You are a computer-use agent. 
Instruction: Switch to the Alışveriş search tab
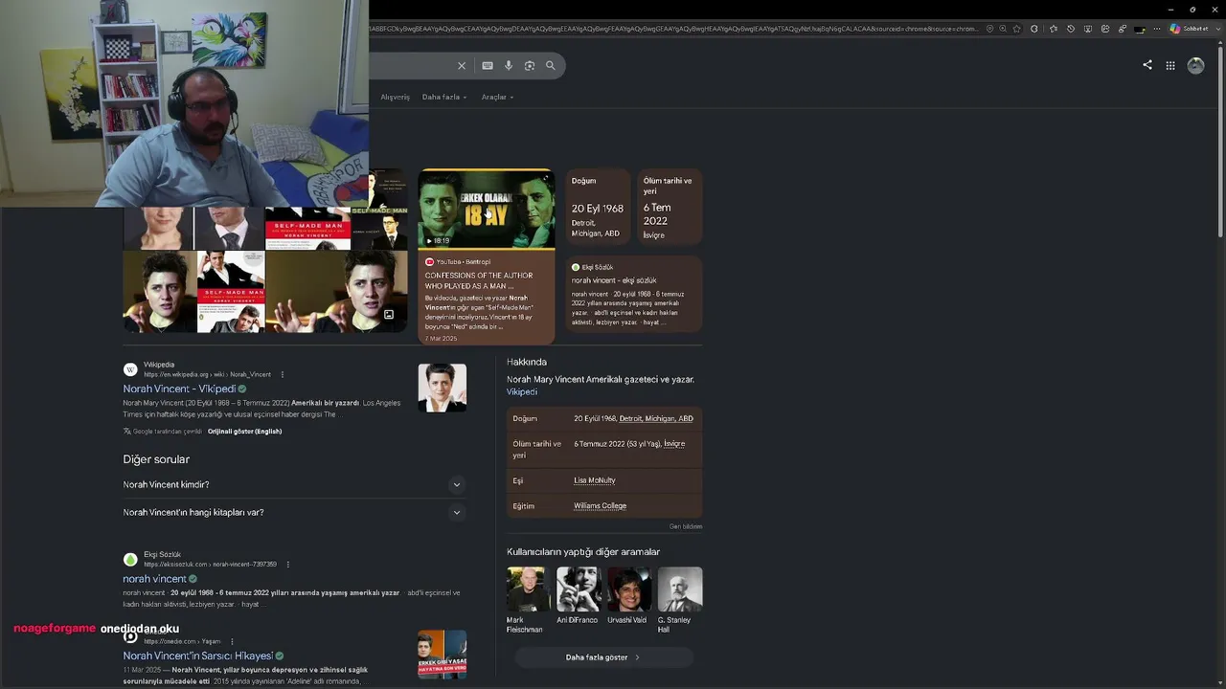pos(395,97)
